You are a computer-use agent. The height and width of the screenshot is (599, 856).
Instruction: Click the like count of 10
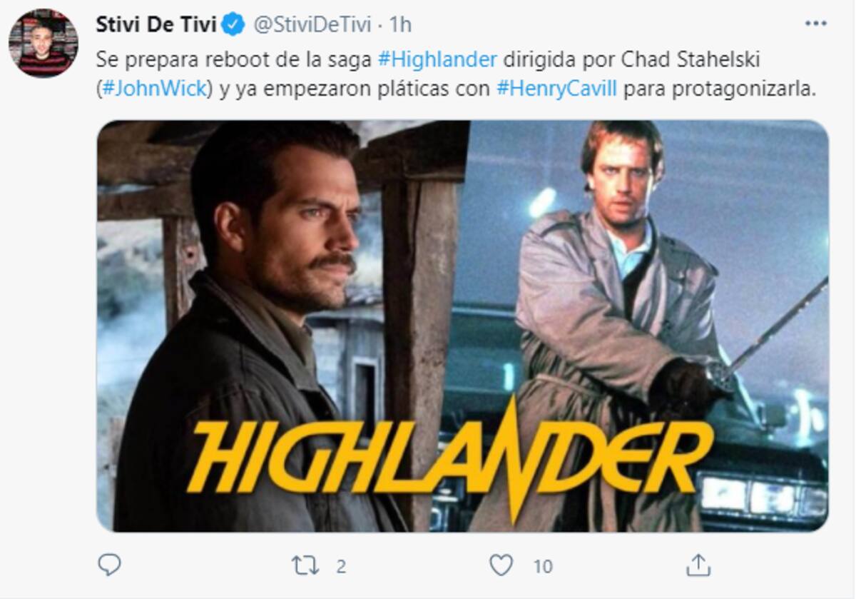(x=543, y=566)
